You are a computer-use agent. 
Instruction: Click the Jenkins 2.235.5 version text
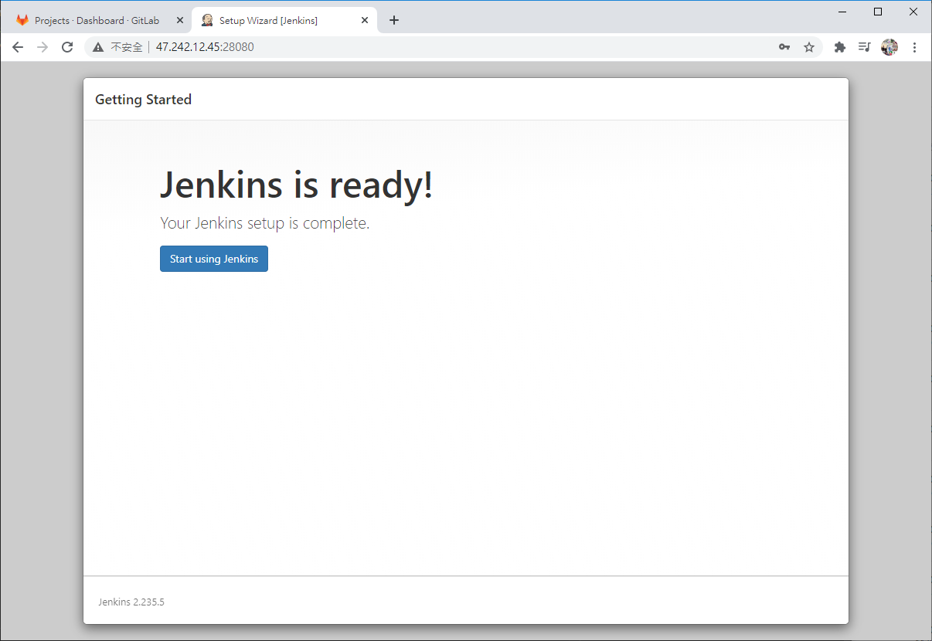(131, 602)
